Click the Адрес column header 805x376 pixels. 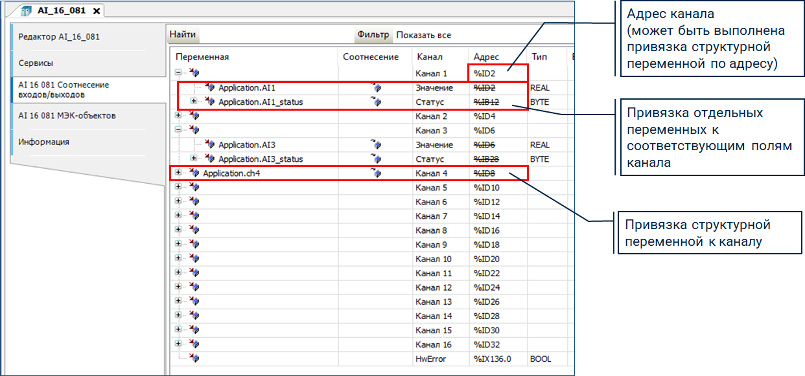point(486,57)
